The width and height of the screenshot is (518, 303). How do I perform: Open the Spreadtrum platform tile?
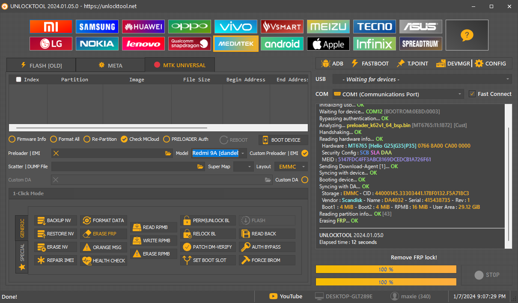click(x=421, y=44)
